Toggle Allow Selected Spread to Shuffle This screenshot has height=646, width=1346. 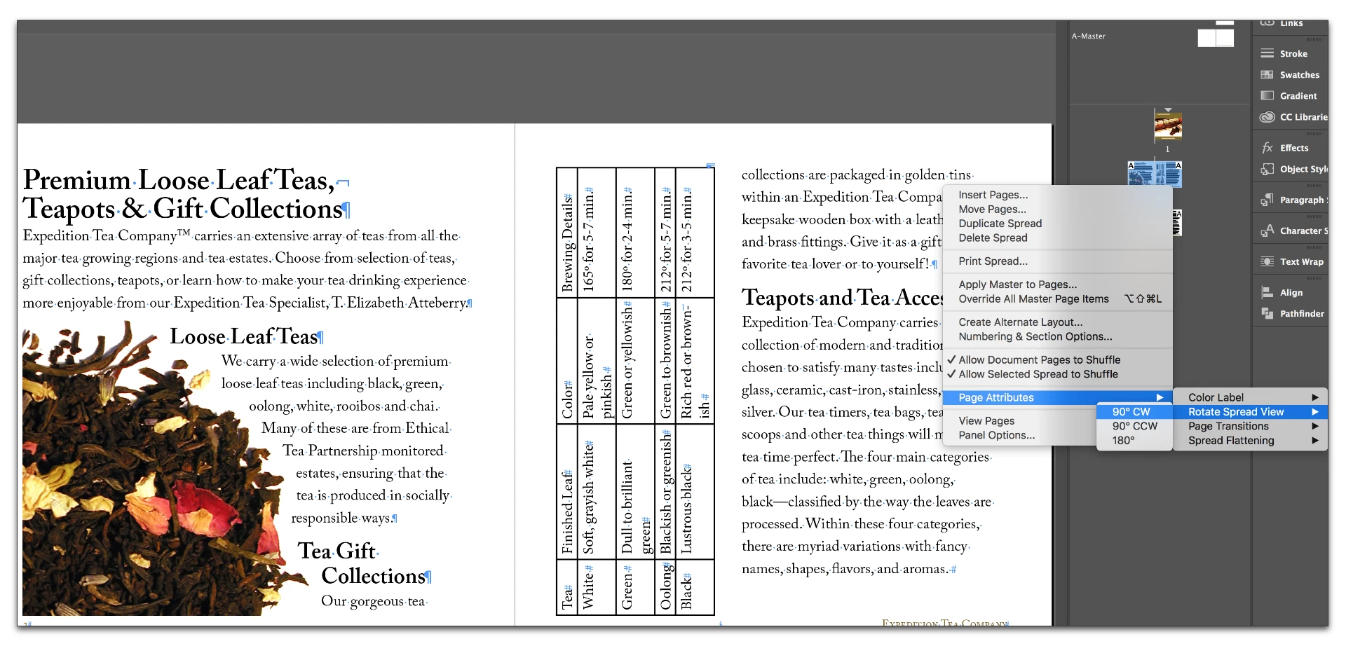coord(1038,374)
